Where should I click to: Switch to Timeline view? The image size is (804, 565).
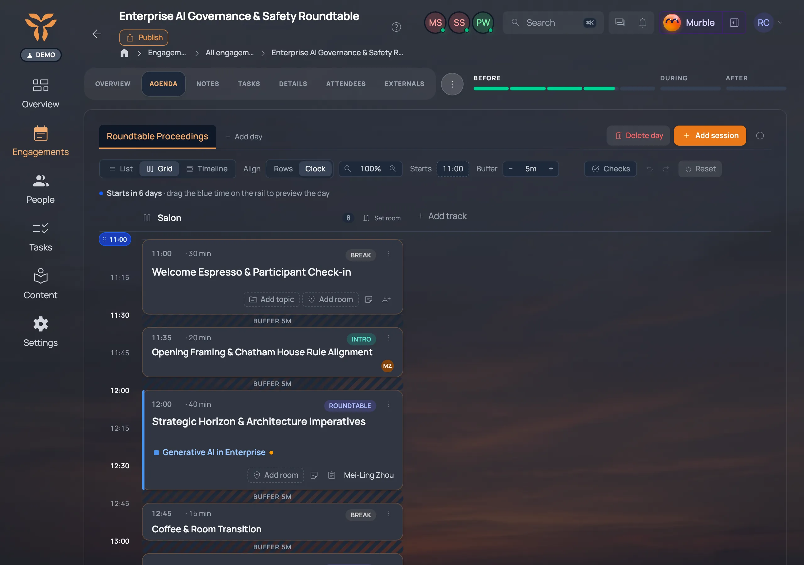click(x=207, y=169)
